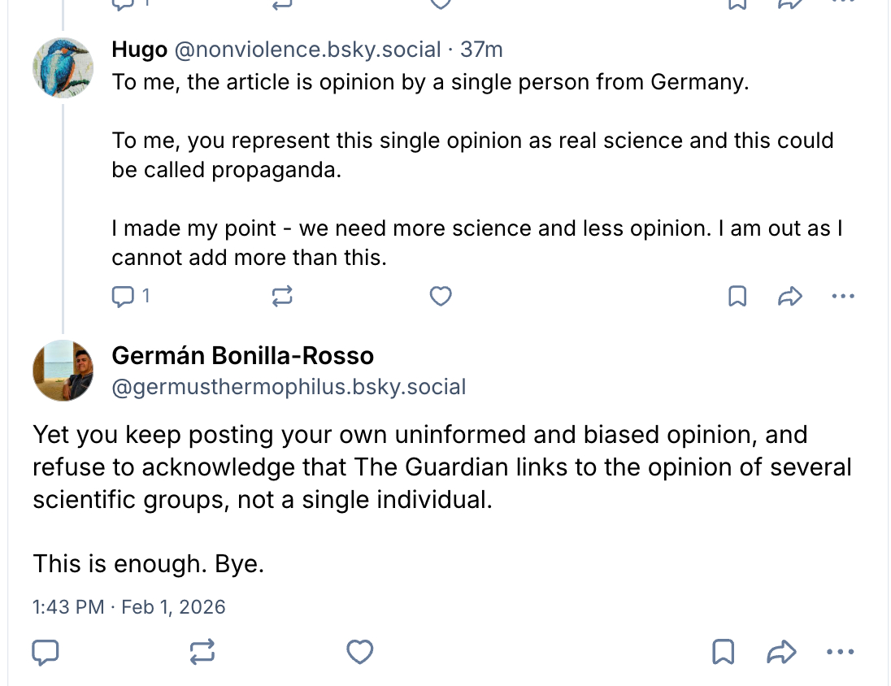Reply to Germán Bonilla-Rosso's post

[46, 651]
